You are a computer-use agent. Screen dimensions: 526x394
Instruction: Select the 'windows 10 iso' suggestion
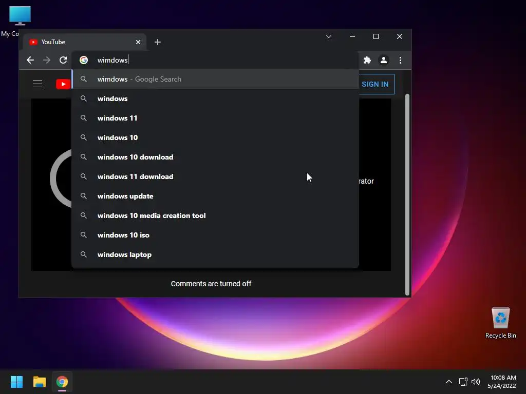pos(215,235)
